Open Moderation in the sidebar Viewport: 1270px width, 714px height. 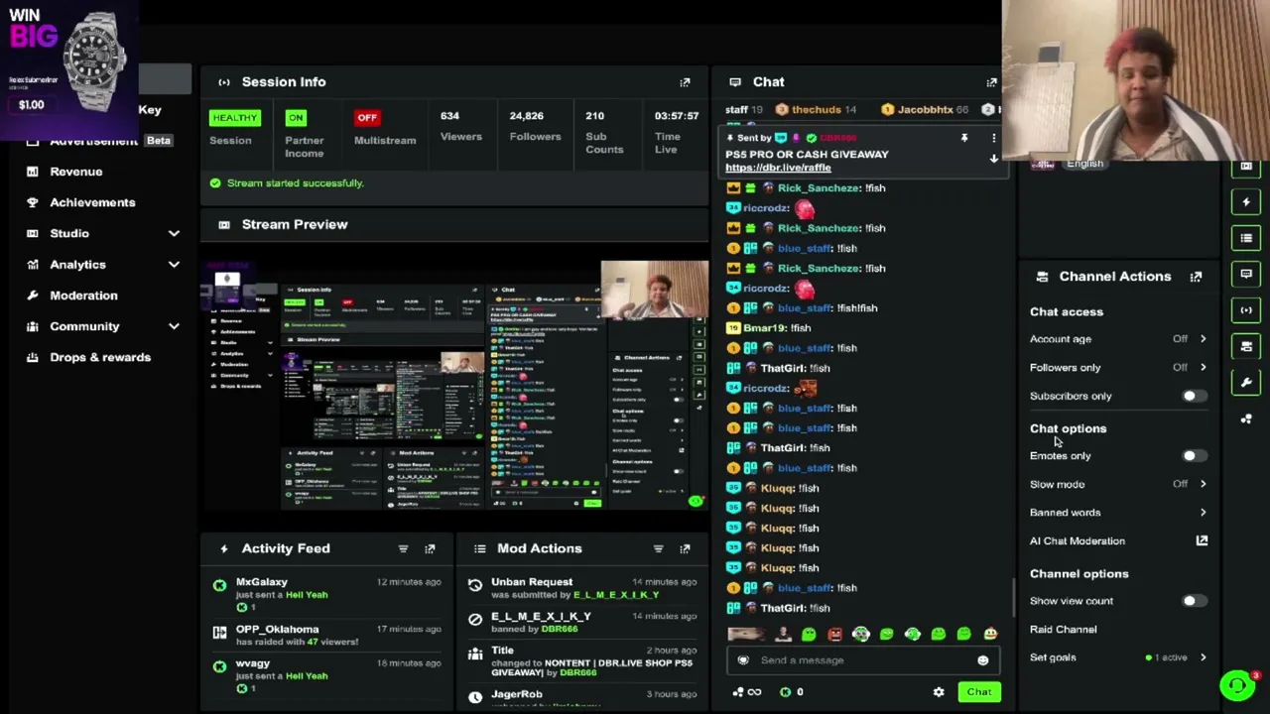(83, 296)
